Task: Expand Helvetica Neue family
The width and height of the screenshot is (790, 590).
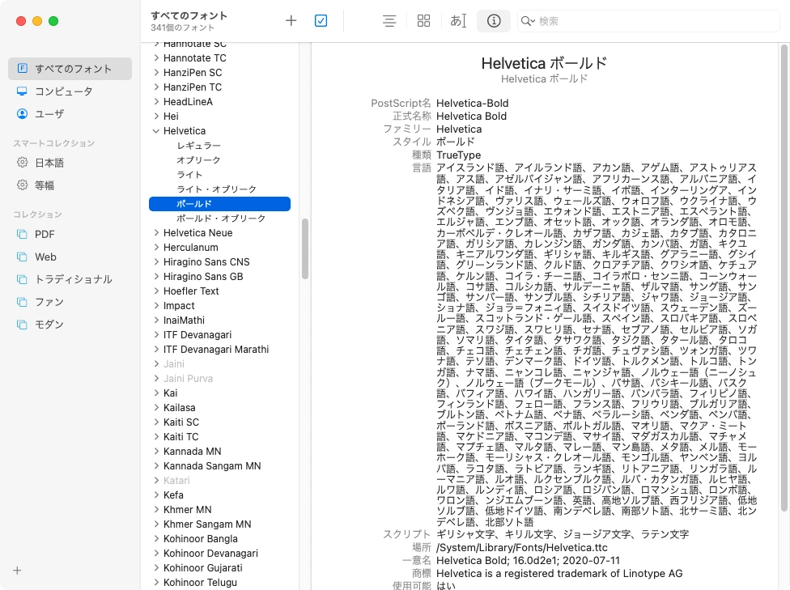Action: click(x=156, y=233)
